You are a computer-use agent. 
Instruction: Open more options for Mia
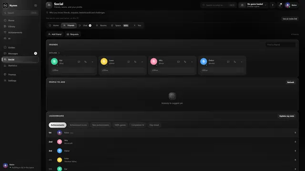pyautogui.click(x=192, y=62)
